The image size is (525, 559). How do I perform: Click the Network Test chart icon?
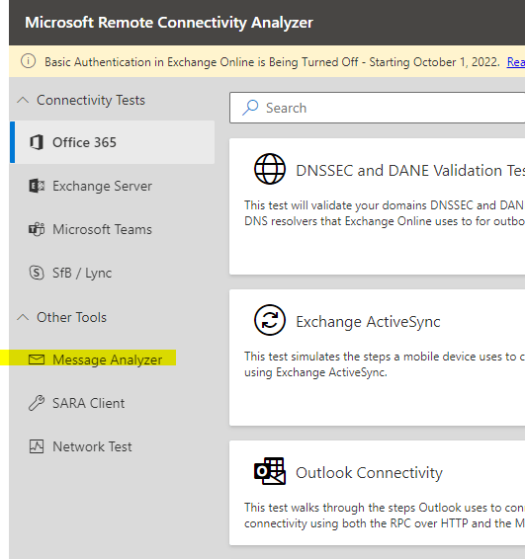37,446
